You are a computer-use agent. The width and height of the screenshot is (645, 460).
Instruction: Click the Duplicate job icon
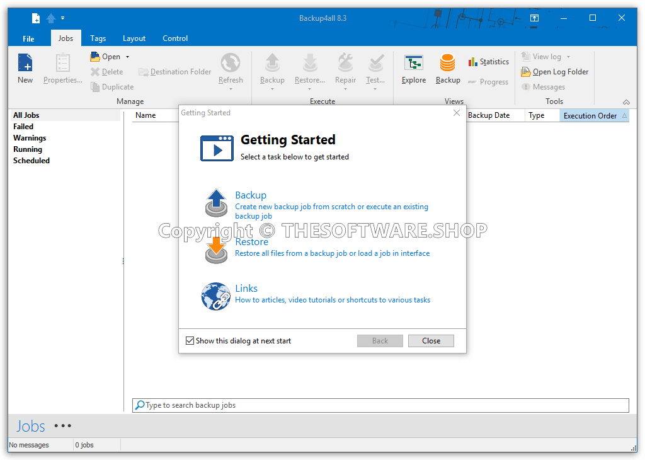point(95,87)
